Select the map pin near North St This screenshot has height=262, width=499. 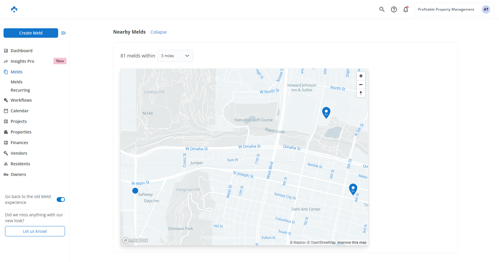pyautogui.click(x=326, y=112)
